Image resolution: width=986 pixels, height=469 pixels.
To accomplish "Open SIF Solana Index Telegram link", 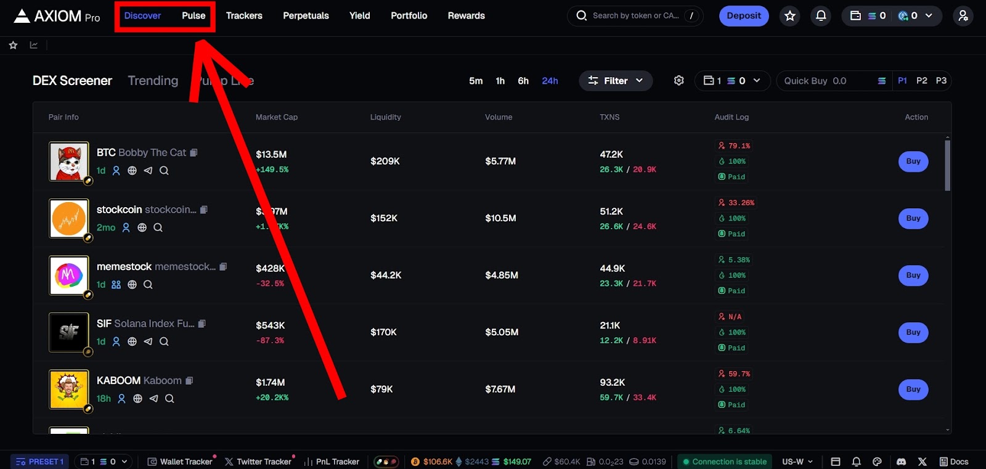I will [148, 341].
